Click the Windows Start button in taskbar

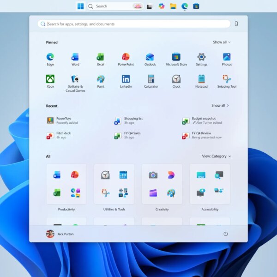[80, 6]
